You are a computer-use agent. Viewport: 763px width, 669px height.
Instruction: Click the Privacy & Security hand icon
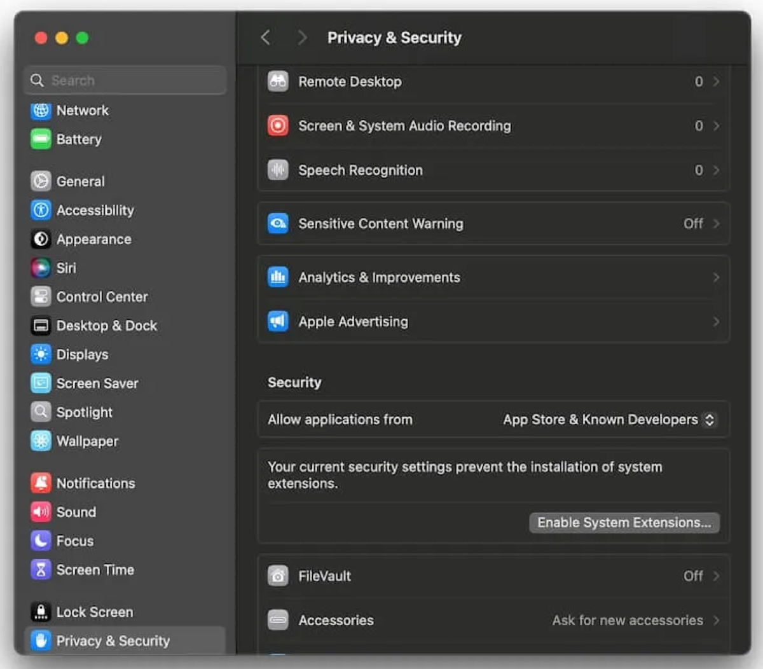point(41,640)
